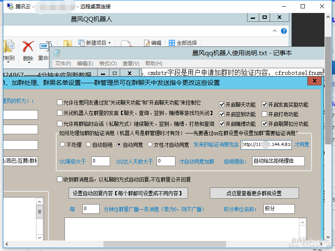
Task: Click the red Delete icon in the toolbar
Action: click(27, 46)
